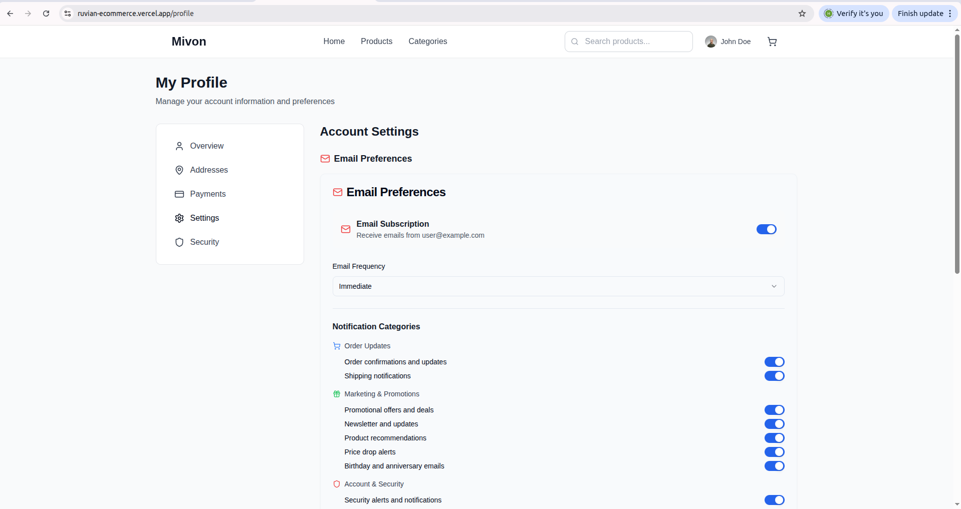The image size is (961, 509).
Task: Select the Settings tab
Action: coord(230,218)
